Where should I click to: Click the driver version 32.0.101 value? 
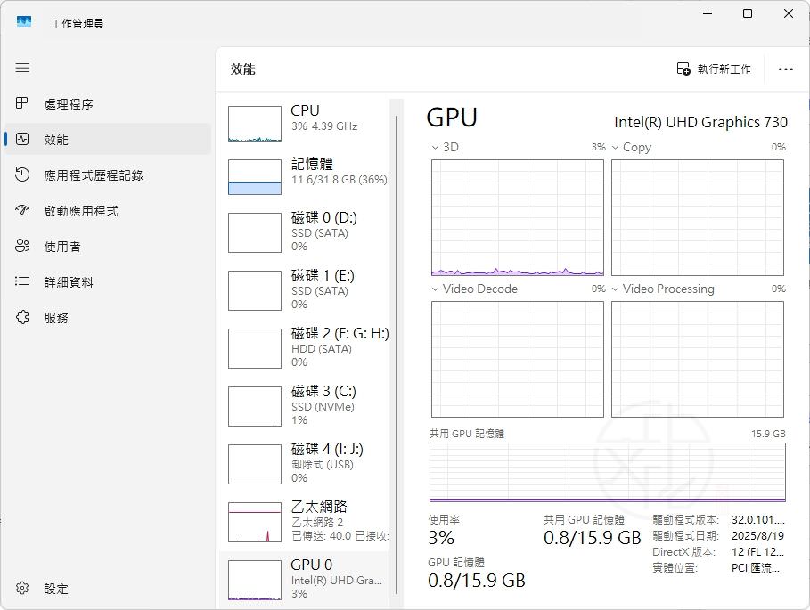(757, 520)
